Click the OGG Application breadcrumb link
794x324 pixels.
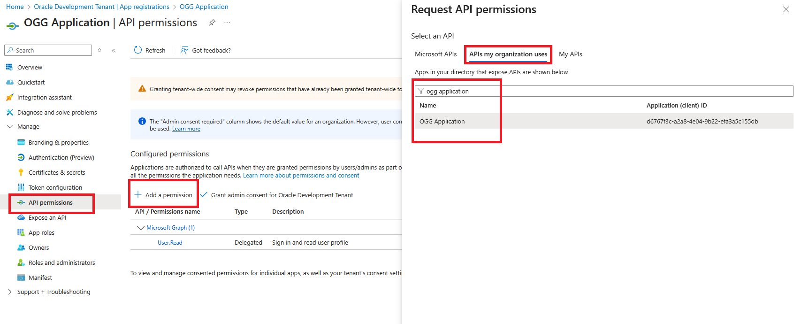[204, 7]
